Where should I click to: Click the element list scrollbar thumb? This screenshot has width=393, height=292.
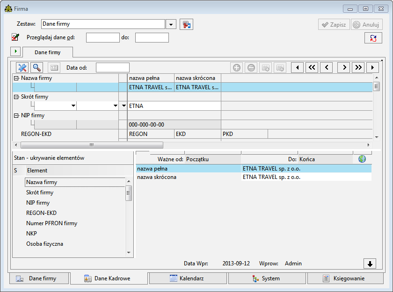[128, 193]
